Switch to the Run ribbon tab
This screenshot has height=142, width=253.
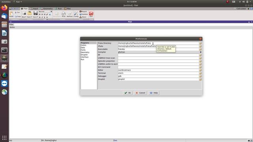(x=59, y=9)
